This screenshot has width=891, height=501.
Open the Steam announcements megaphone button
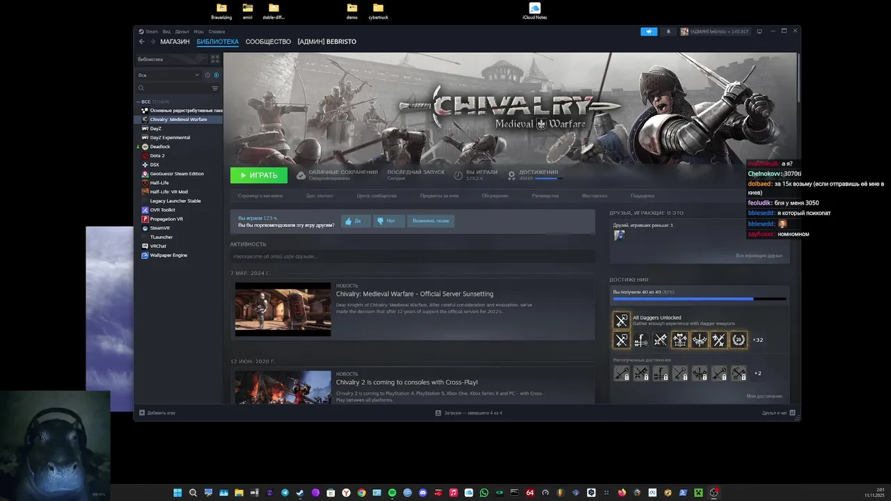tap(649, 31)
